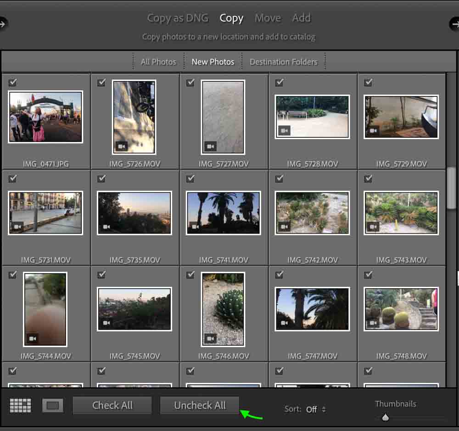
Task: Uncheck IMG_5748.MOV import checkbox
Action: pyautogui.click(x=368, y=274)
